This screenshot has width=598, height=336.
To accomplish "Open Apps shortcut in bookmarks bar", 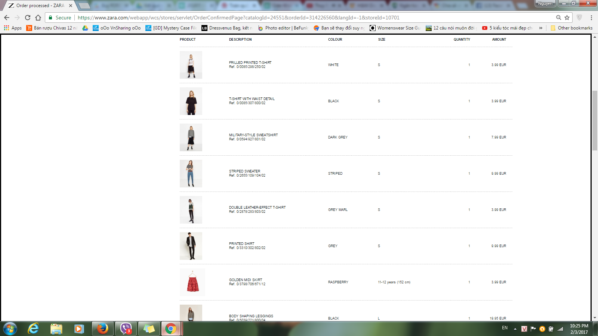I will point(13,28).
